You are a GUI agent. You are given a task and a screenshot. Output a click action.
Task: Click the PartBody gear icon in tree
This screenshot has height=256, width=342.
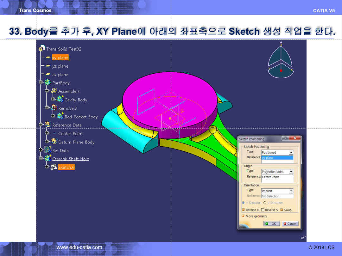pos(48,82)
